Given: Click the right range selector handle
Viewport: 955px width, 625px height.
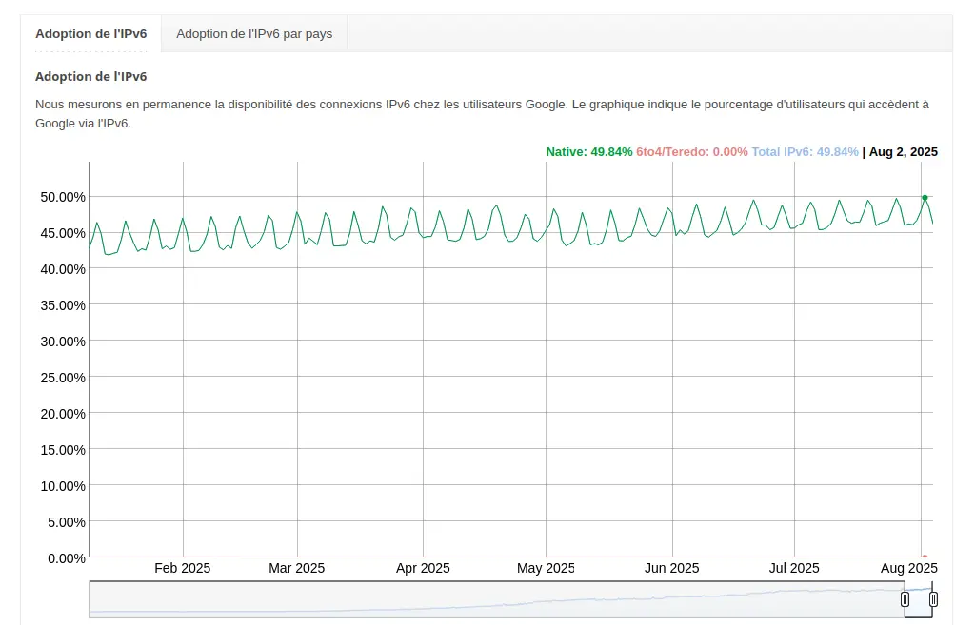Looking at the screenshot, I should [933, 599].
